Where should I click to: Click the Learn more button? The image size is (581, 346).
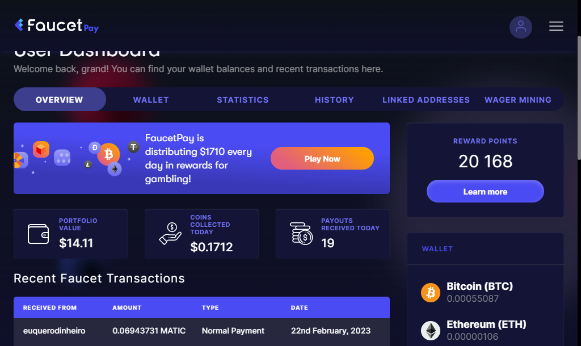(485, 192)
